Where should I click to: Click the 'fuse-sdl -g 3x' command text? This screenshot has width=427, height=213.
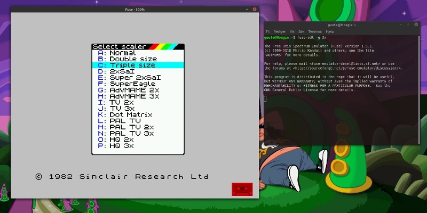(312, 37)
